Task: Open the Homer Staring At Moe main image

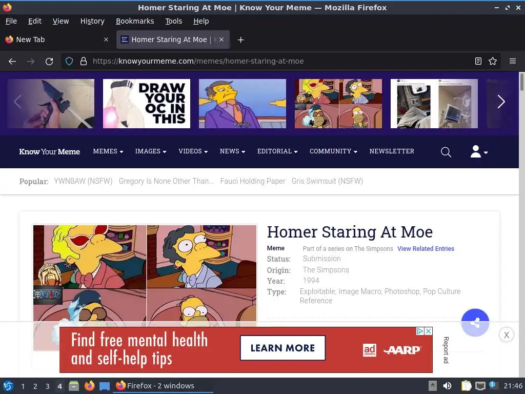Action: point(145,274)
